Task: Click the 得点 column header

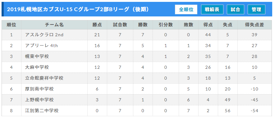Action: [208, 25]
